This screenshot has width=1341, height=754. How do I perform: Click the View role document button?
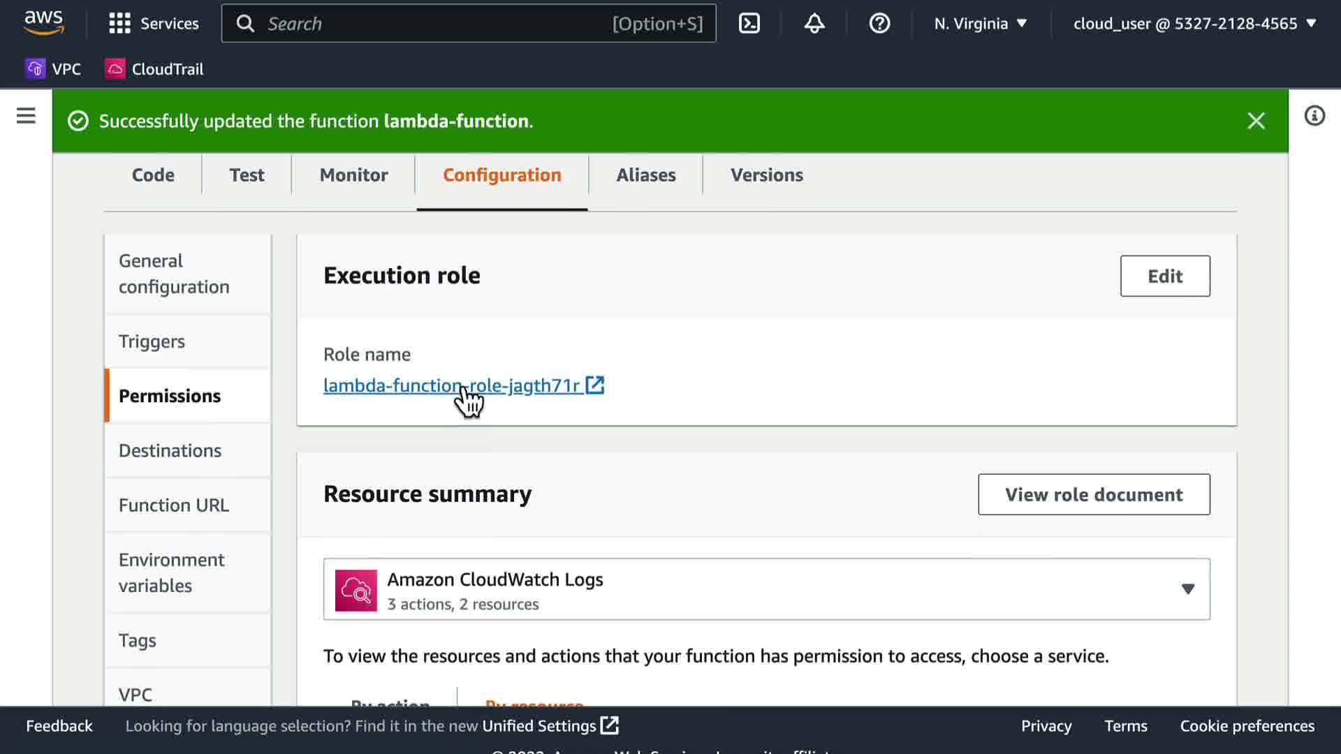click(1093, 494)
